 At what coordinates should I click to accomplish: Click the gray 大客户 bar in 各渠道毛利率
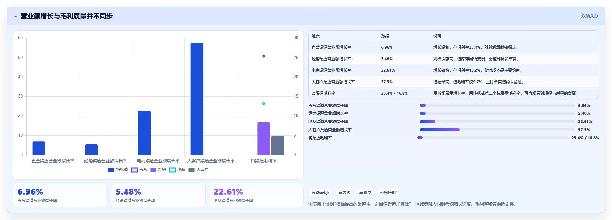278,146
